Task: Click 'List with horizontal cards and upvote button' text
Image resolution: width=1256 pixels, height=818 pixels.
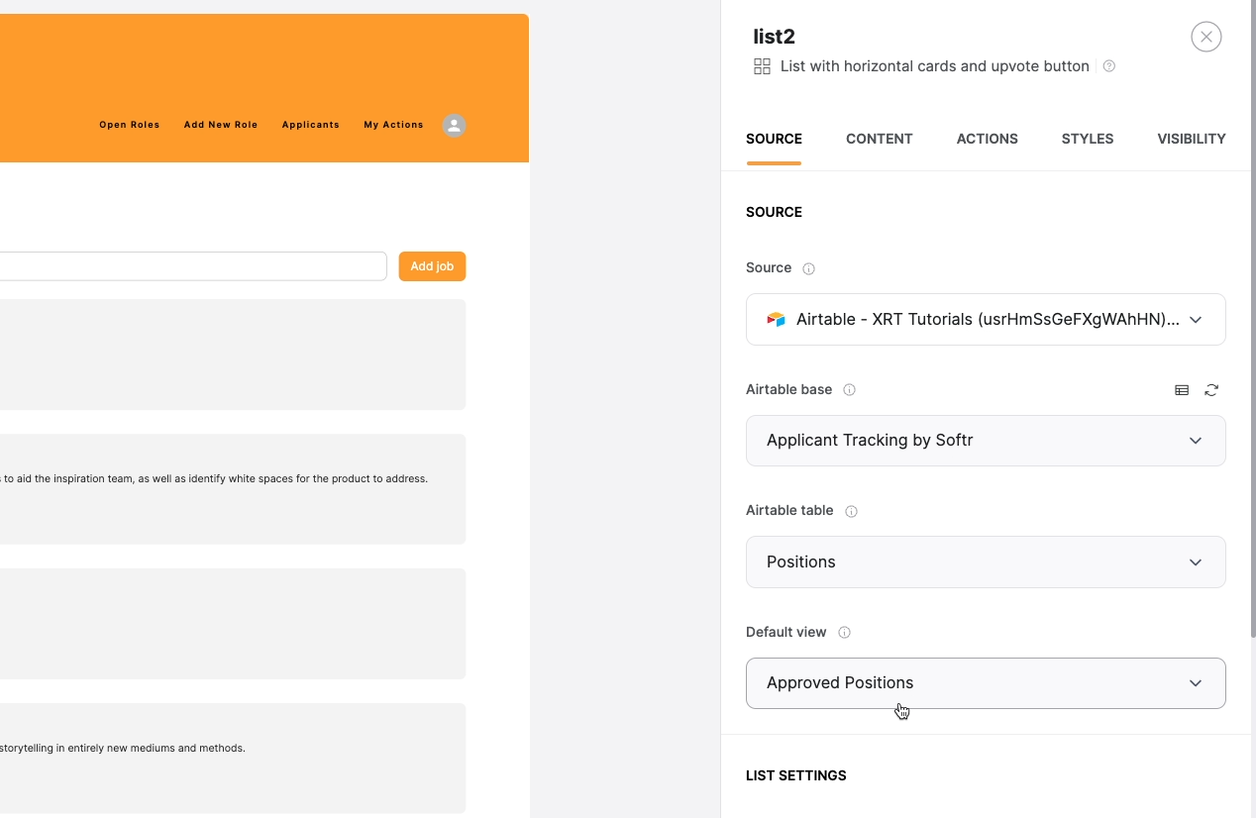Action: click(935, 66)
